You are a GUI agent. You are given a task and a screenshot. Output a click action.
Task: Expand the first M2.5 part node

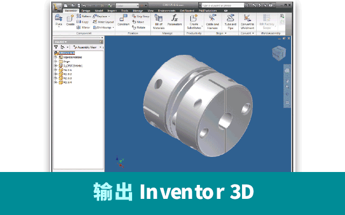[x=56, y=70]
